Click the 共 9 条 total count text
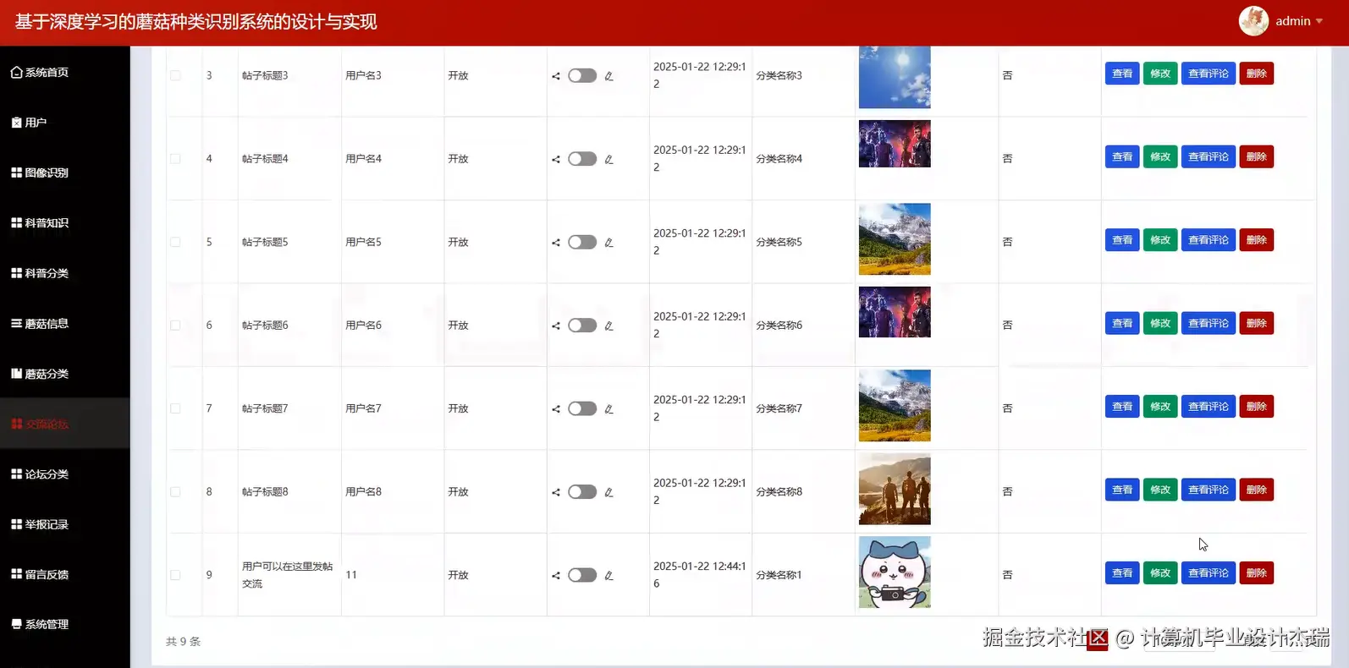Screen dimensions: 1349x668 (184, 642)
